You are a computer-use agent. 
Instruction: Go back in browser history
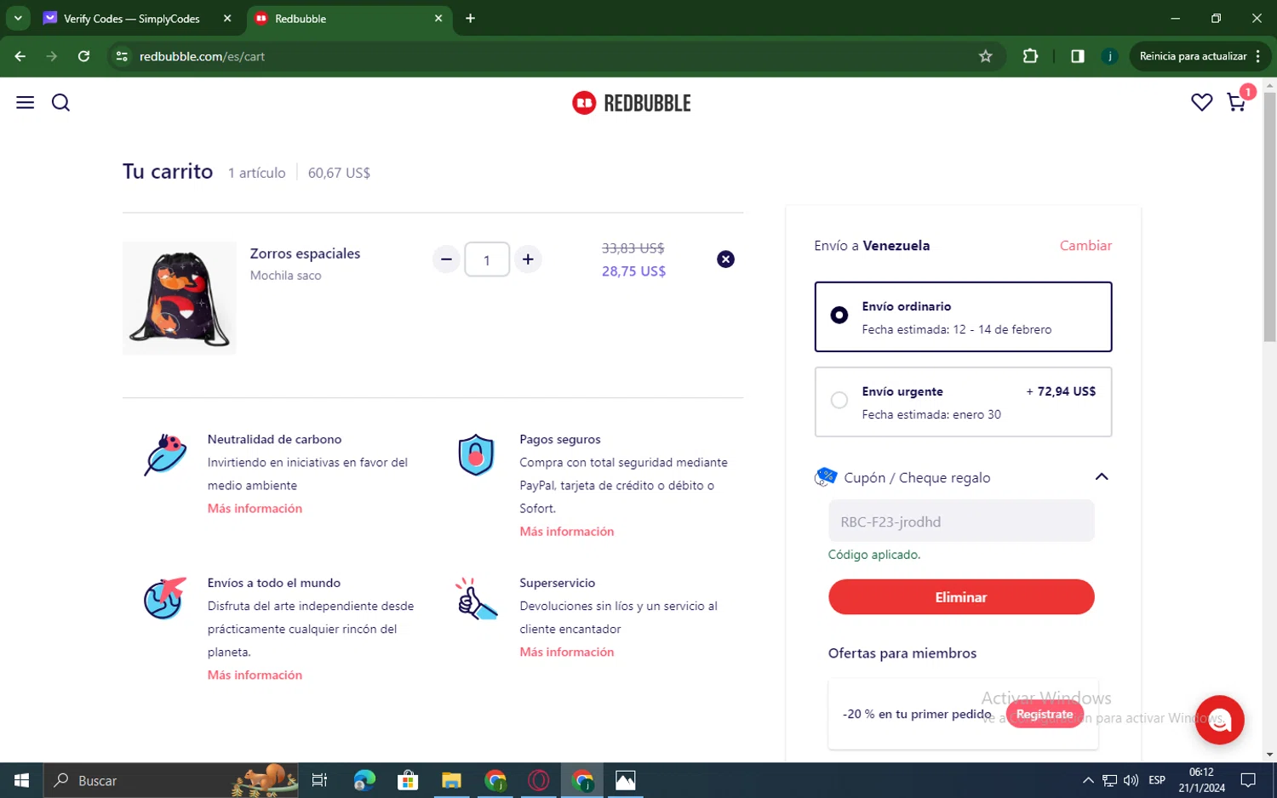[20, 56]
